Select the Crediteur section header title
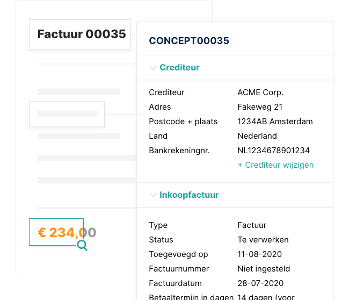Viewport: 349px width, 300px height. point(179,68)
